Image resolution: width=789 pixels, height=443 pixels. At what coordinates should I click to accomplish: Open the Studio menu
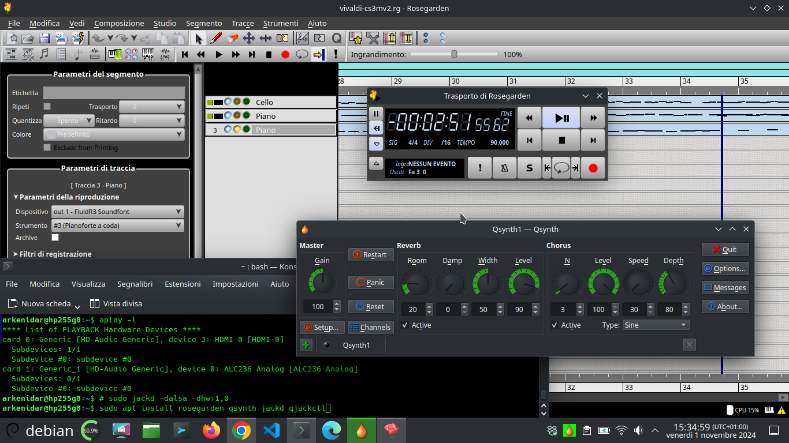(165, 24)
